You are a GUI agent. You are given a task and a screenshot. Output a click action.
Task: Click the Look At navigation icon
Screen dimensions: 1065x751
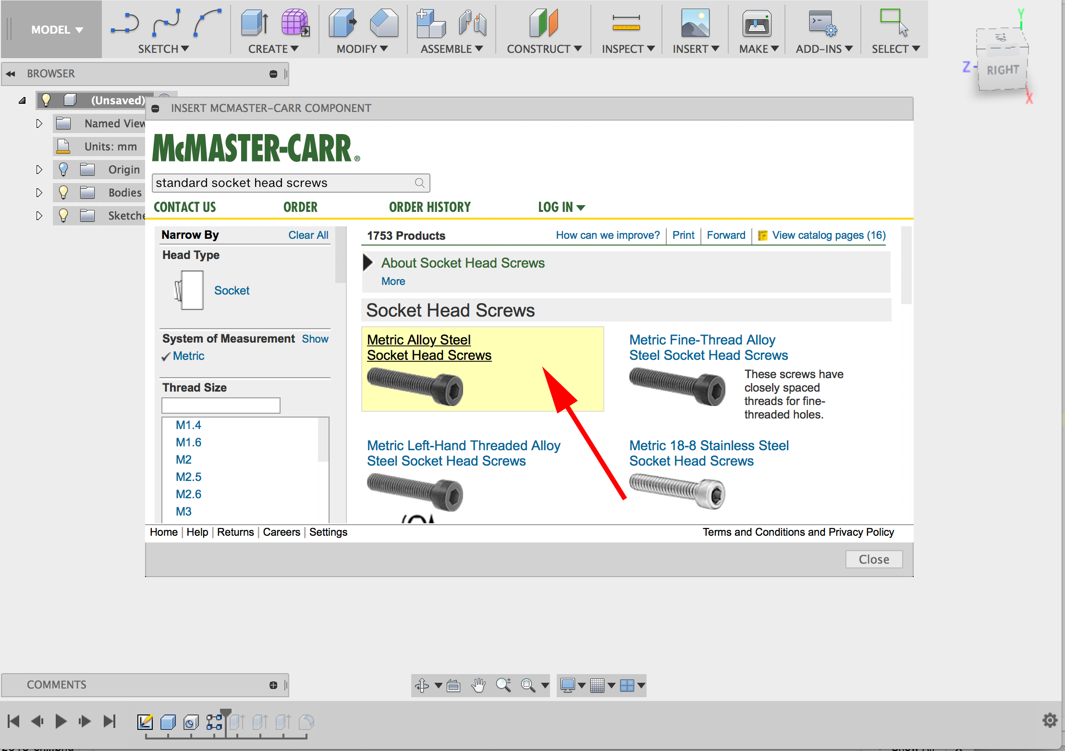(x=453, y=686)
